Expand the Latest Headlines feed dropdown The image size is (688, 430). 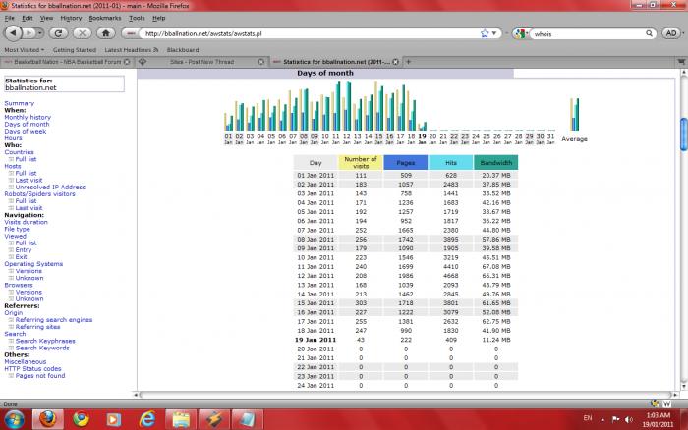coord(128,49)
